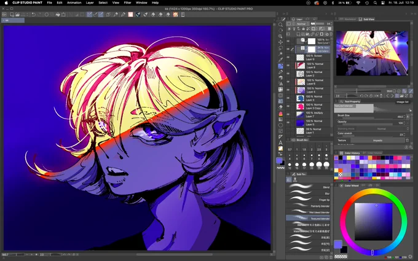
Task: Open the Animation menu
Action: 74,2
